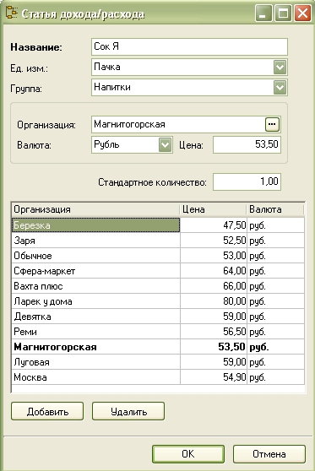The width and height of the screenshot is (315, 471).
Task: Select the Обычное row
Action: [158, 256]
